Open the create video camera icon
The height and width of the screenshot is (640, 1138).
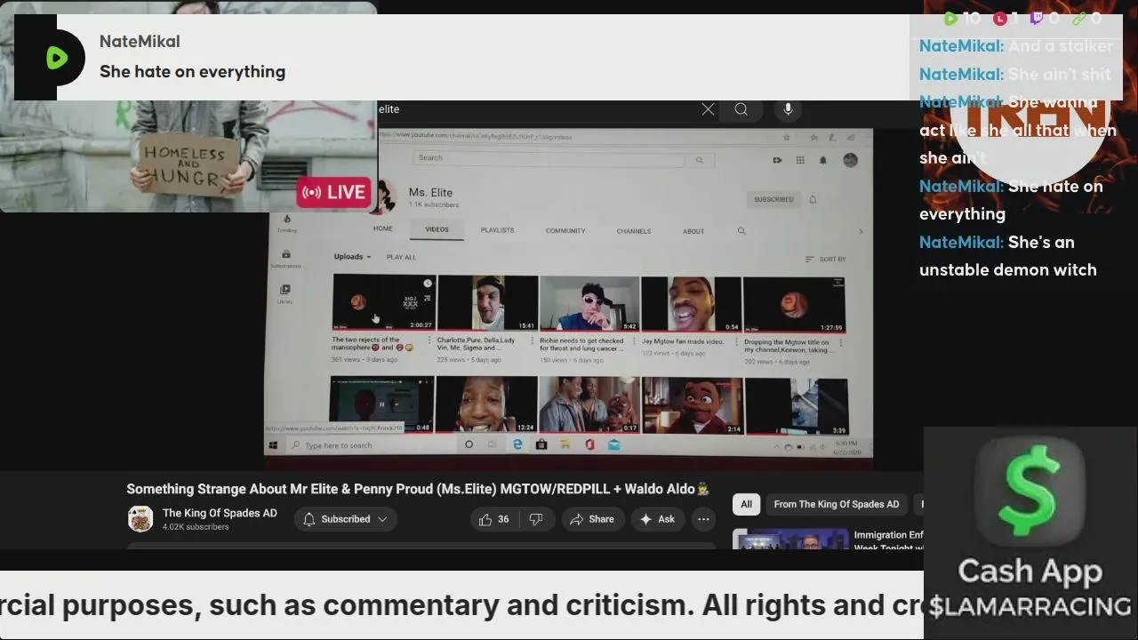click(777, 160)
